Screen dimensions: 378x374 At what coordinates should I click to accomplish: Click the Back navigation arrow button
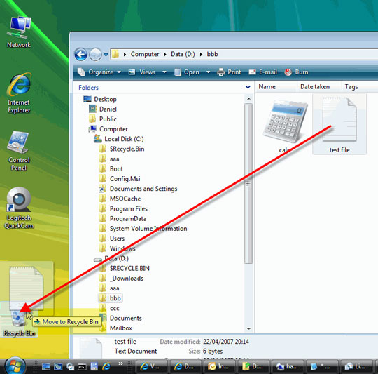coord(80,54)
